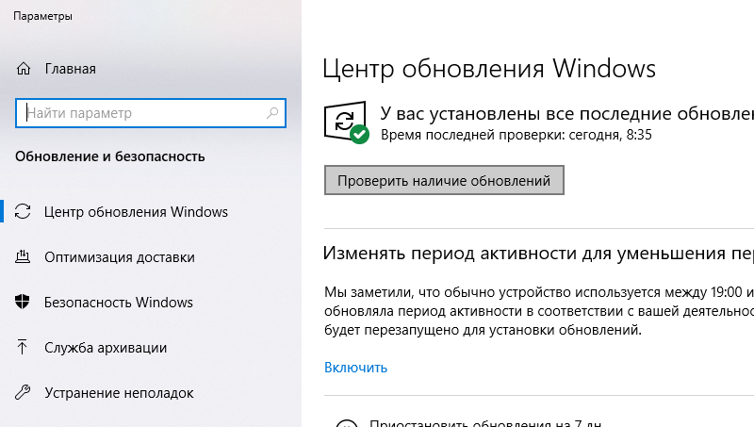754x427 pixels.
Task: Navigate to the Устранение неполадок section
Action: (118, 393)
